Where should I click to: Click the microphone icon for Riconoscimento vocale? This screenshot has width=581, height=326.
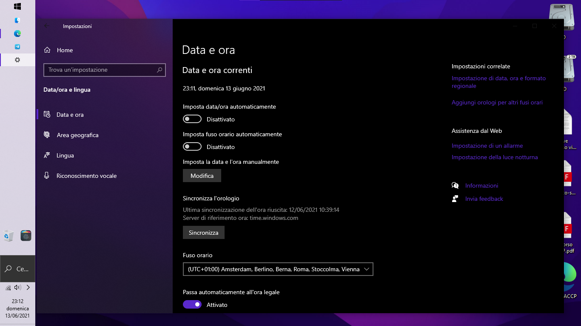coord(47,175)
